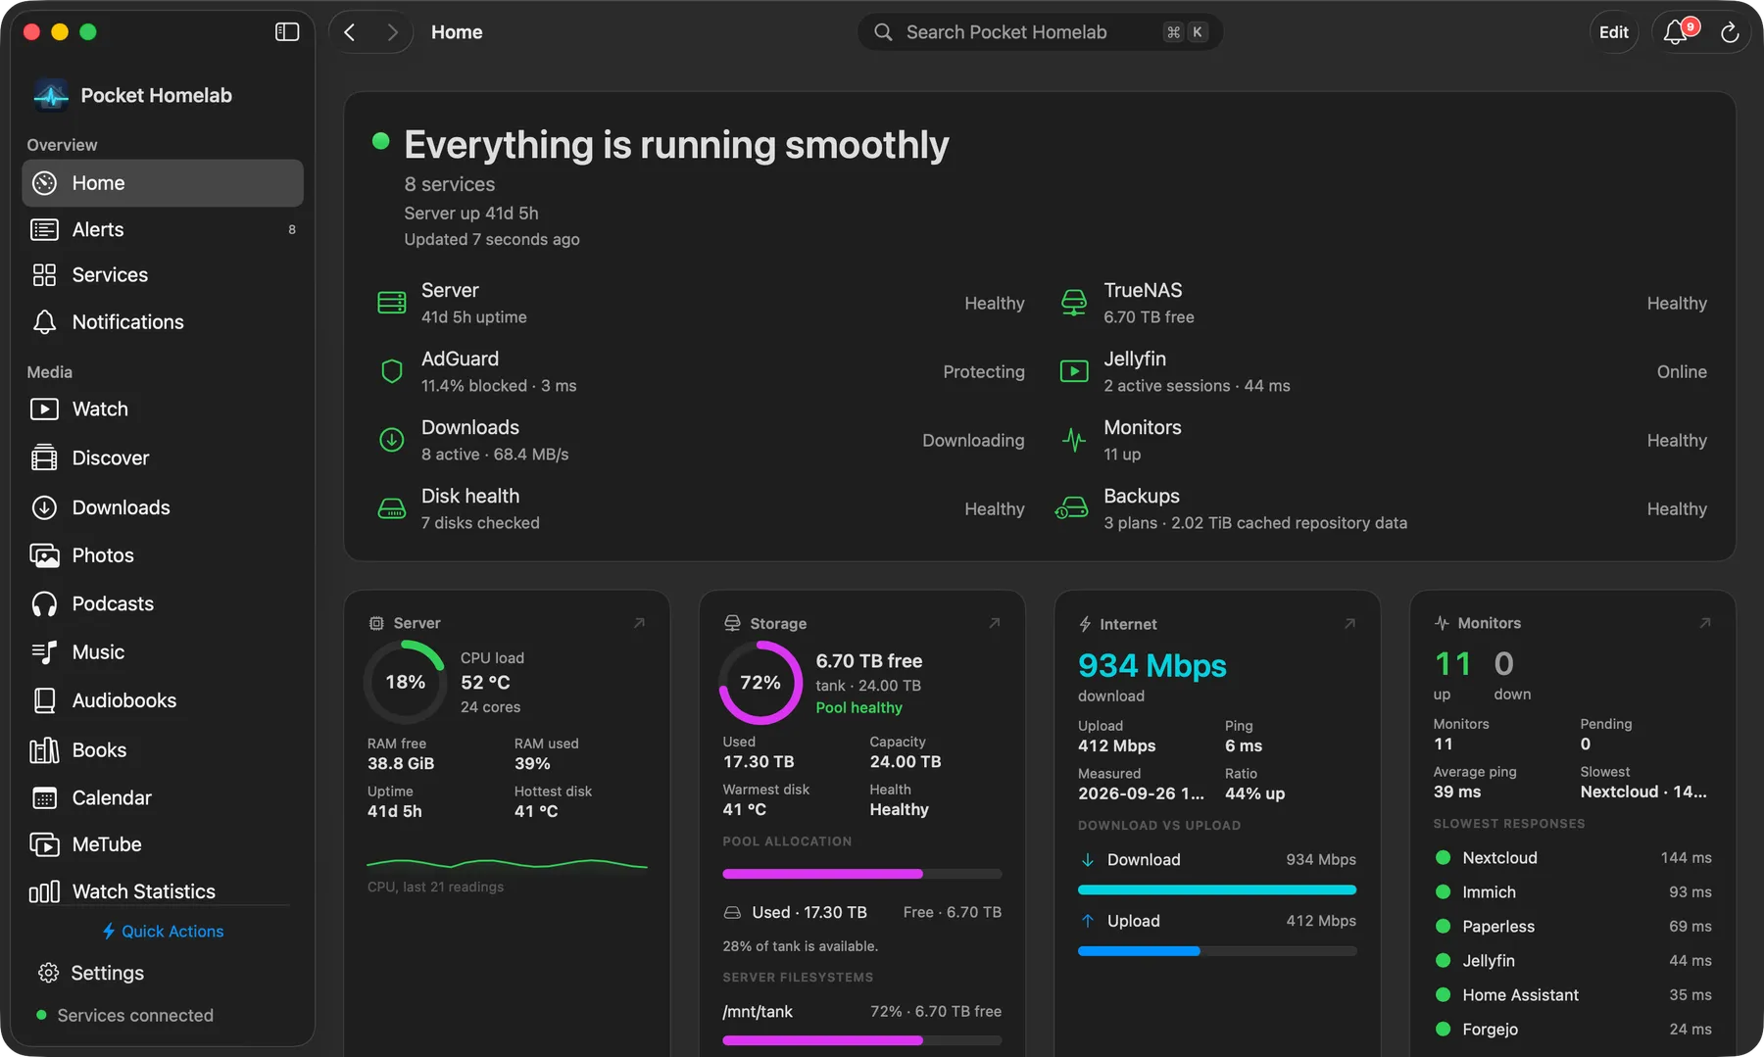The image size is (1764, 1057).
Task: Click the Photos icon in sidebar
Action: coord(44,555)
